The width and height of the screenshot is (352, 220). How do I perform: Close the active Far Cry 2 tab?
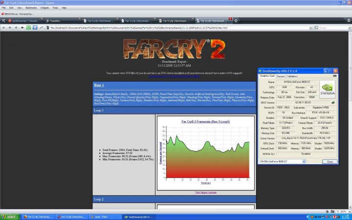pos(230,19)
